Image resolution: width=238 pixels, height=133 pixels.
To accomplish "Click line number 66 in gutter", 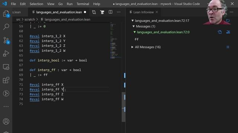I will (x=21, y=60).
